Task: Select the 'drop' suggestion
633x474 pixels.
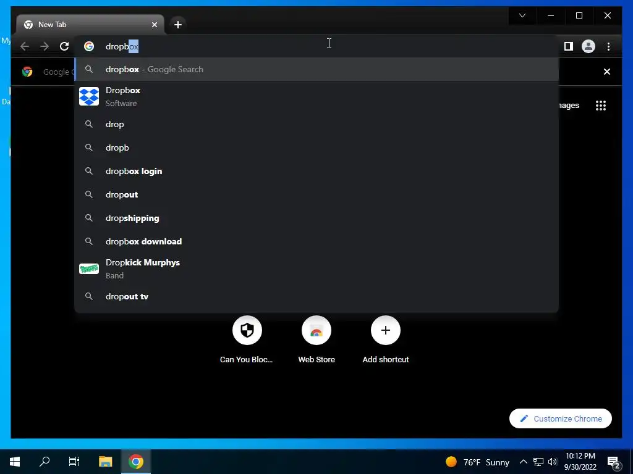Action: [x=316, y=124]
